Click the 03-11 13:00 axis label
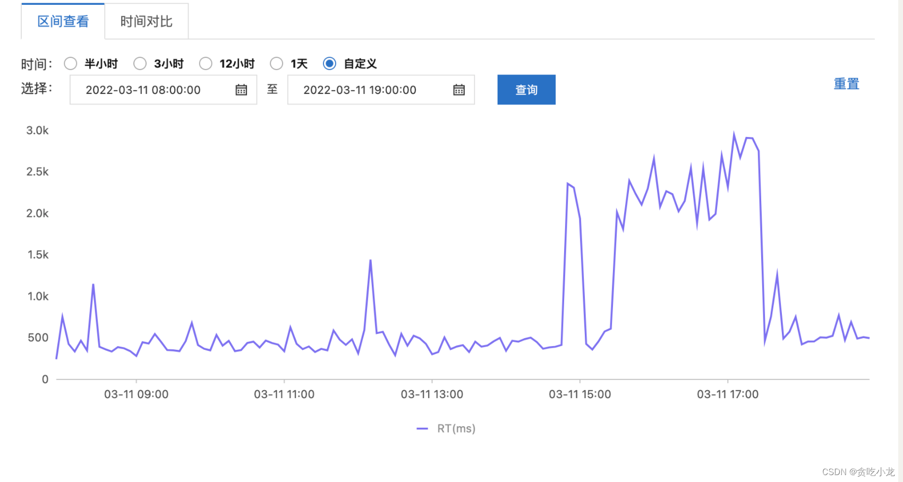Image resolution: width=903 pixels, height=482 pixels. click(x=432, y=394)
